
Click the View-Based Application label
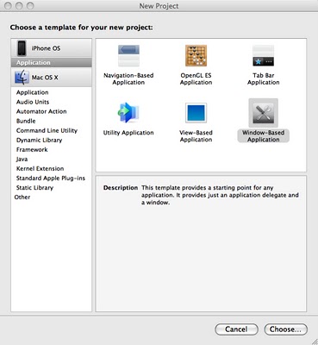point(196,136)
